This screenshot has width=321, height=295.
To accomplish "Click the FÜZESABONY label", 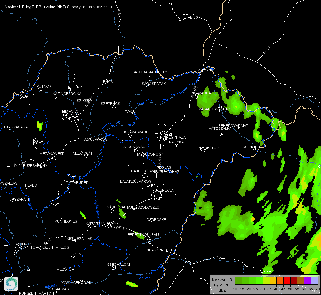I will point(35,166).
